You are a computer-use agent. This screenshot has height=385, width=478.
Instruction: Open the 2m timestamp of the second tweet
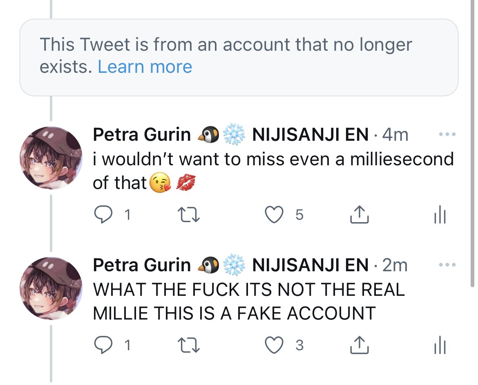point(395,265)
